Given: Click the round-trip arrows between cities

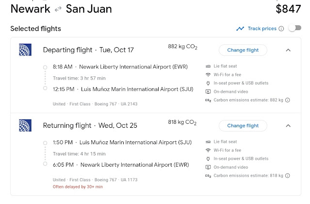Looking at the screenshot, I should point(58,9).
